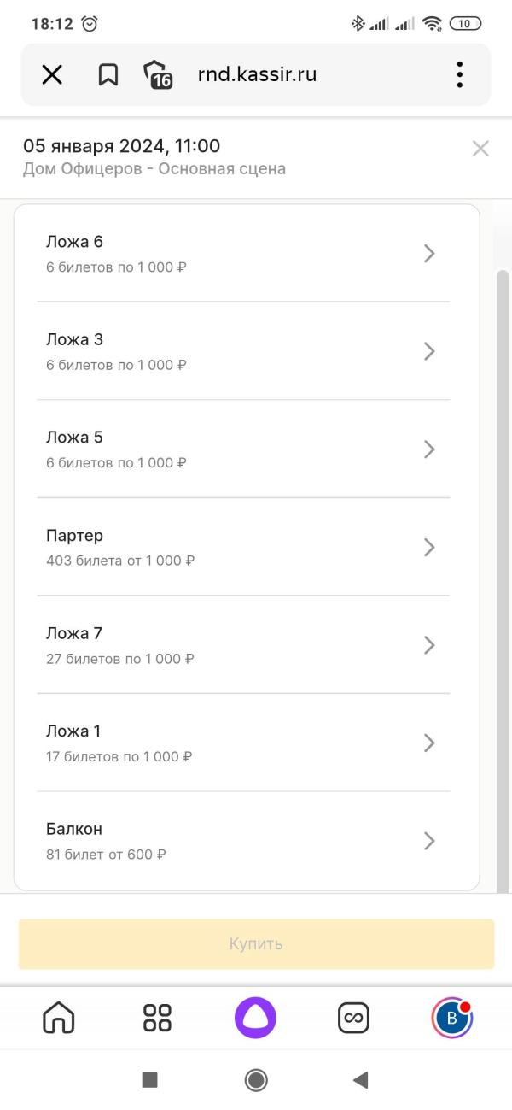This screenshot has width=512, height=1110.
Task: Open the tabs counter showing 16
Action: [158, 75]
